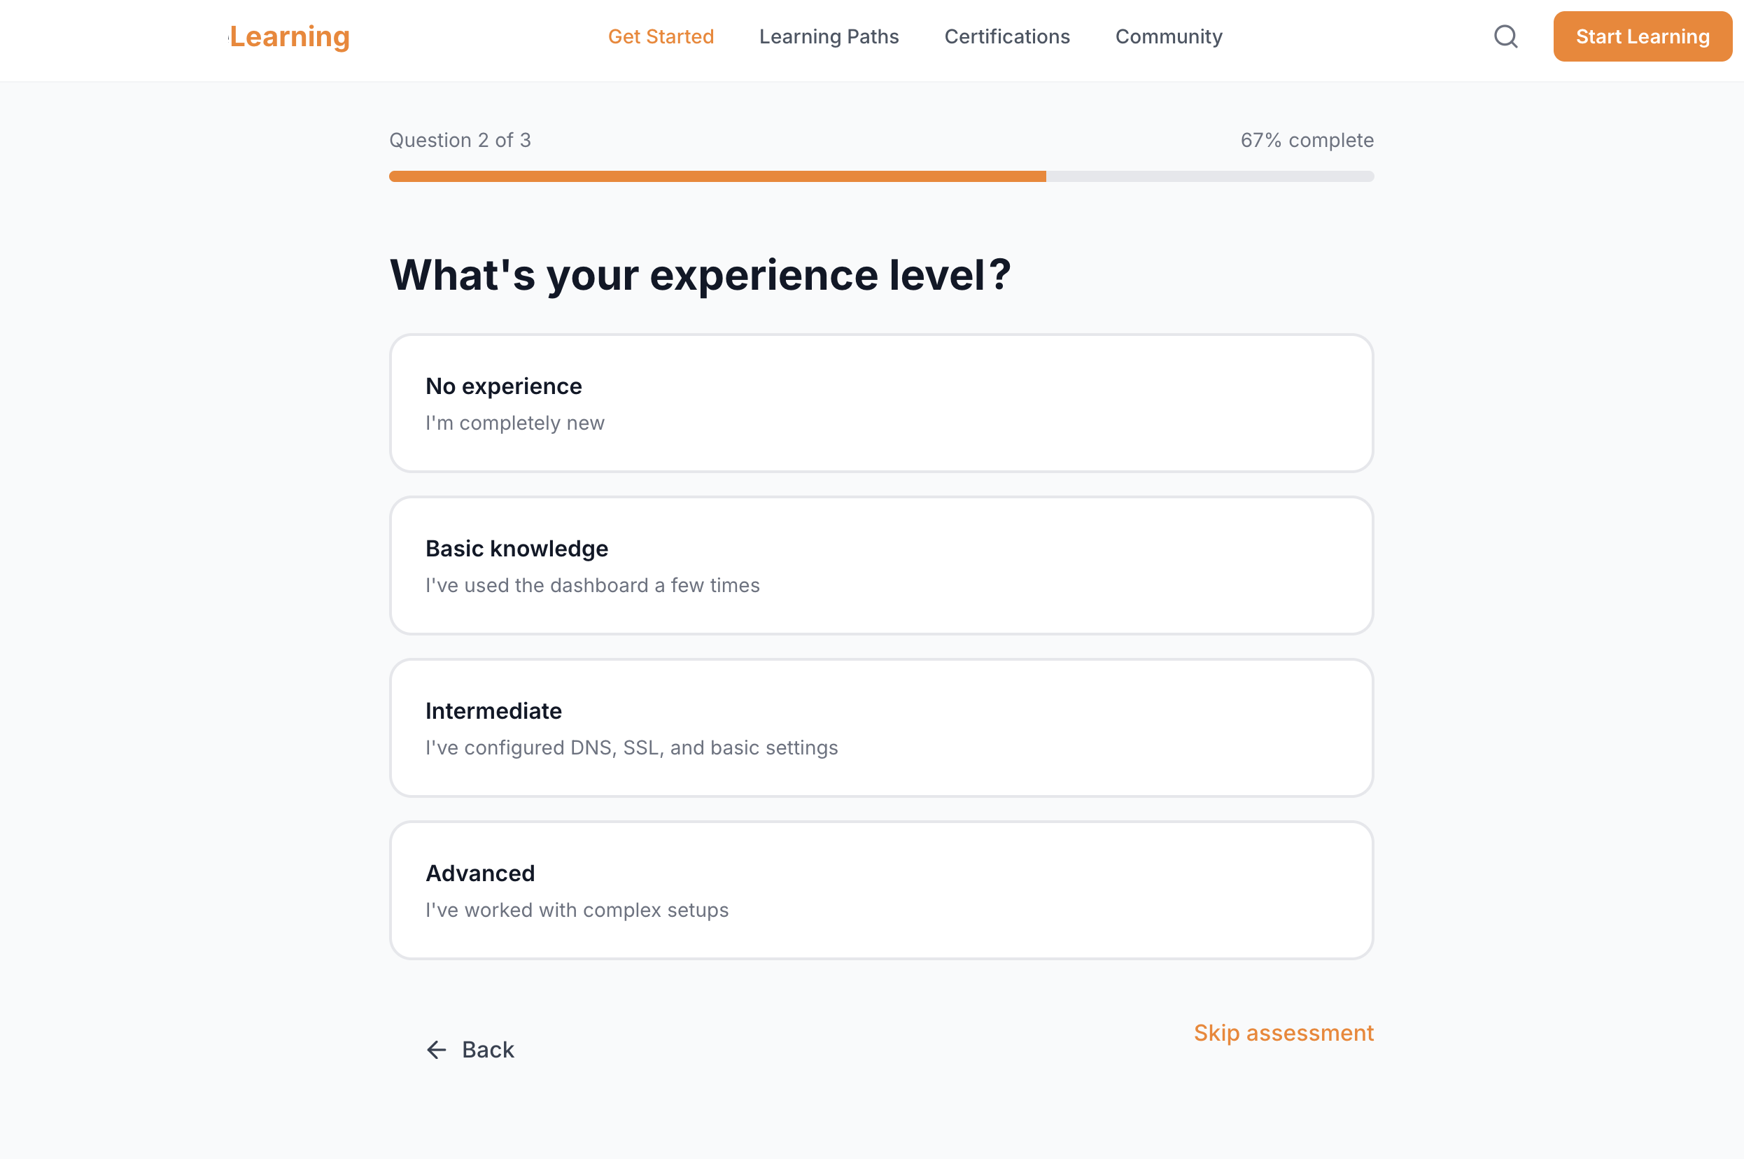Open the search icon in header
Screen dimensions: 1744x1159
[x=1505, y=36]
